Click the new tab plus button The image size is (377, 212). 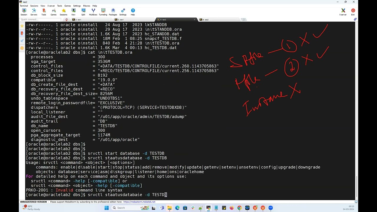[x=244, y=20]
